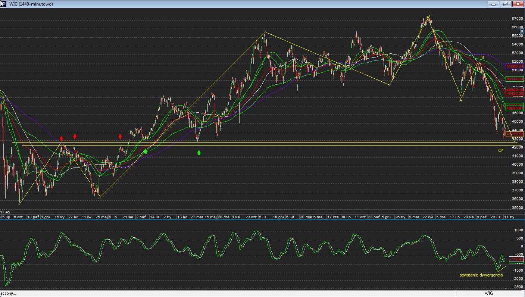Click the '11 sty' date label
Image resolution: width=525 pixels, height=297 pixels.
click(x=509, y=217)
